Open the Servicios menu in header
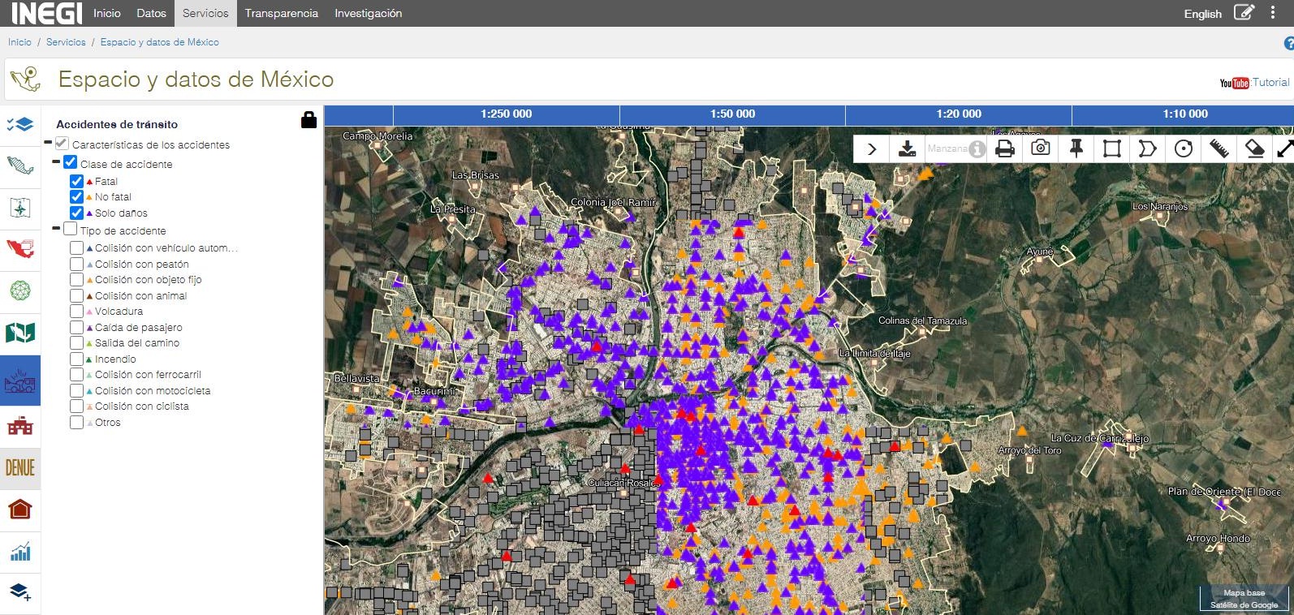1294x615 pixels. (205, 13)
